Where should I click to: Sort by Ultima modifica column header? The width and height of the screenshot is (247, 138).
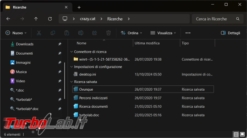[147, 43]
